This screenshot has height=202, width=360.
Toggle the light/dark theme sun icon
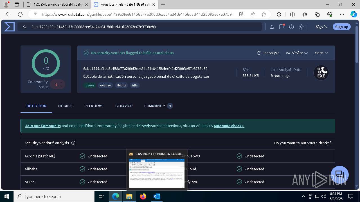[301, 27]
